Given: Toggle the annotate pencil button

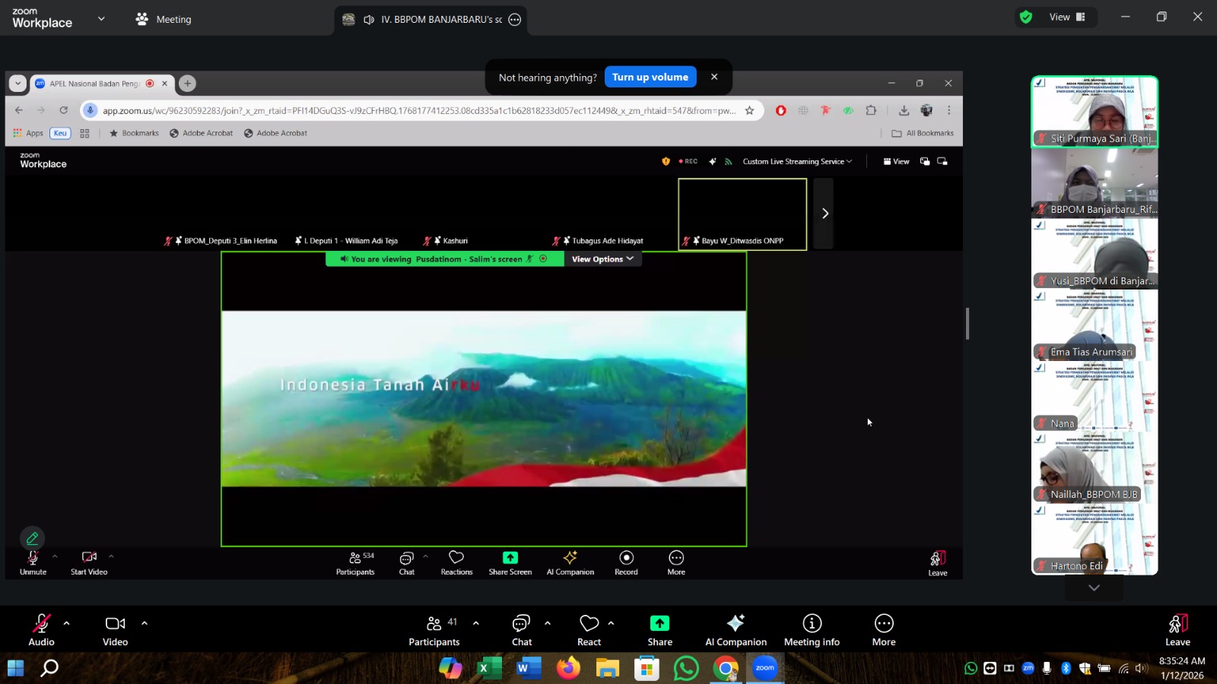Looking at the screenshot, I should point(32,538).
